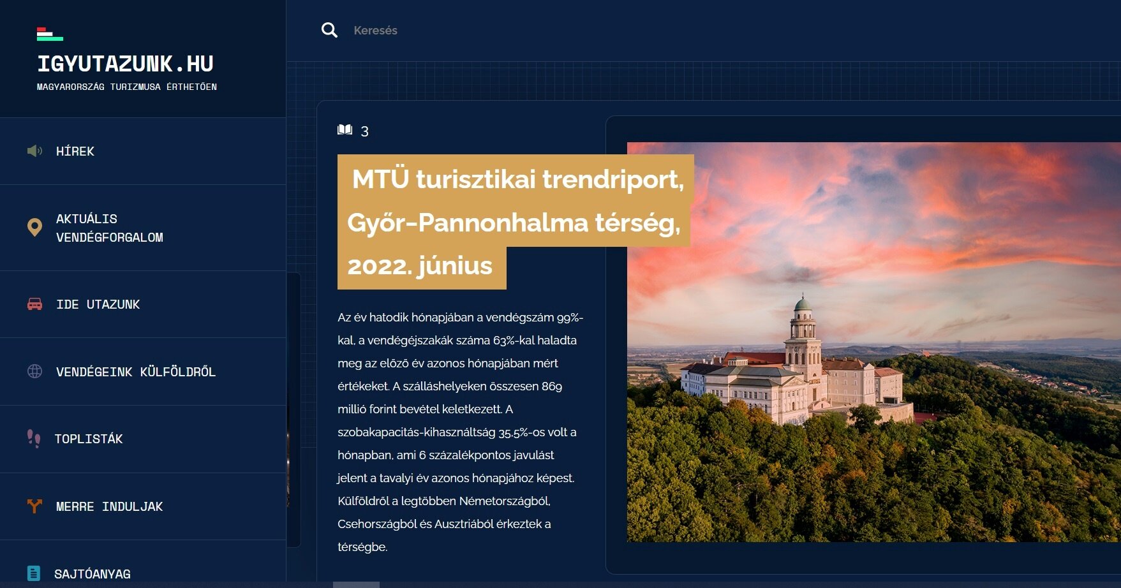
Task: Click the open book reading-time icon
Action: point(345,130)
